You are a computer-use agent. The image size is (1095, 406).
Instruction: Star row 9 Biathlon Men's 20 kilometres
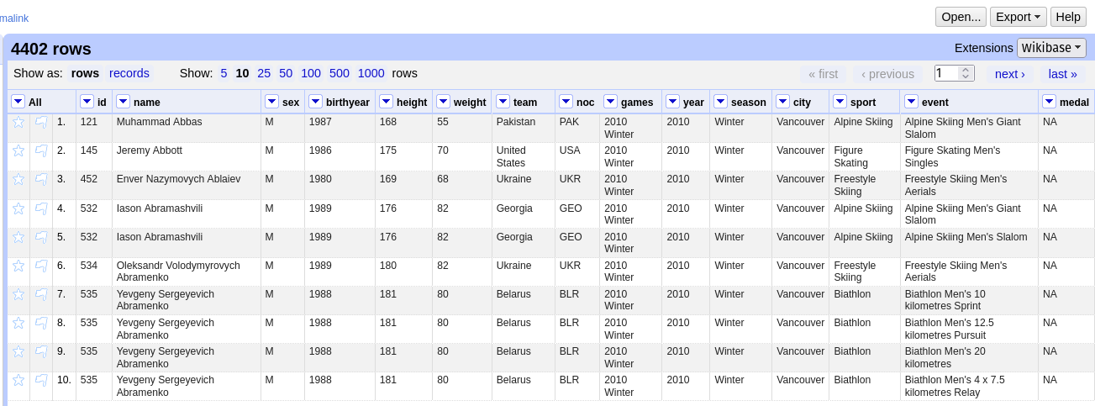[18, 352]
